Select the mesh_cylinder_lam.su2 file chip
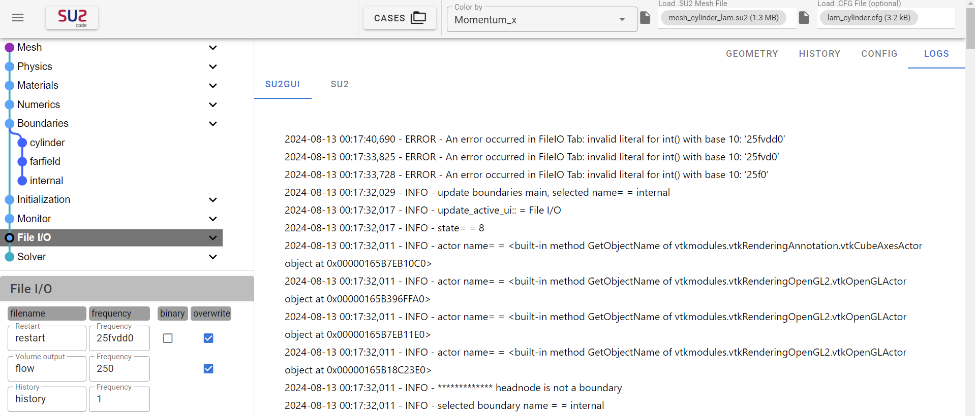975x416 pixels. [723, 18]
